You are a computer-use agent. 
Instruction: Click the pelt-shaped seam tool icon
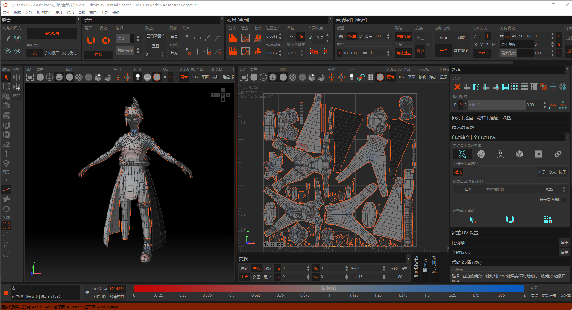point(462,154)
